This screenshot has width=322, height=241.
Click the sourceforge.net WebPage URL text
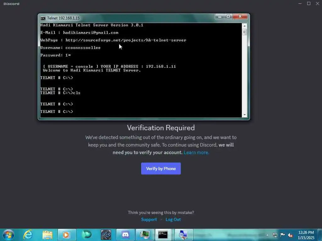[x=126, y=40]
